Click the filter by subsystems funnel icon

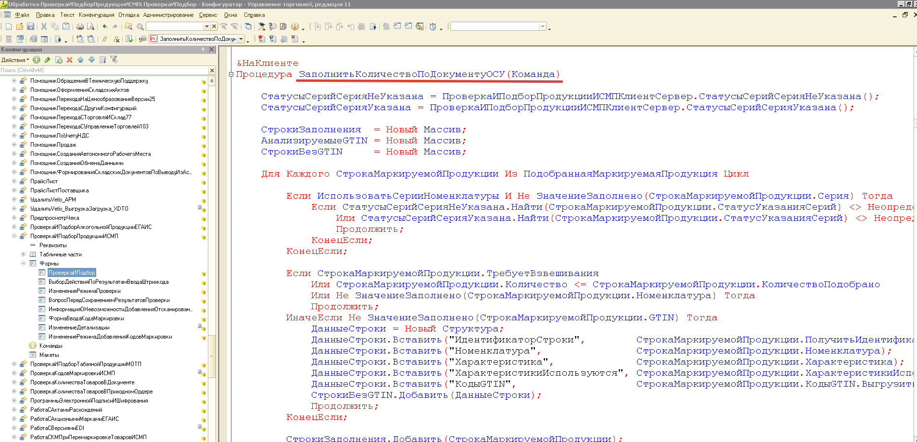tap(114, 60)
